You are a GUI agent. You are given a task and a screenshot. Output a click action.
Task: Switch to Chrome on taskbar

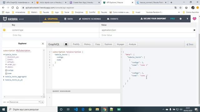(x=105, y=109)
